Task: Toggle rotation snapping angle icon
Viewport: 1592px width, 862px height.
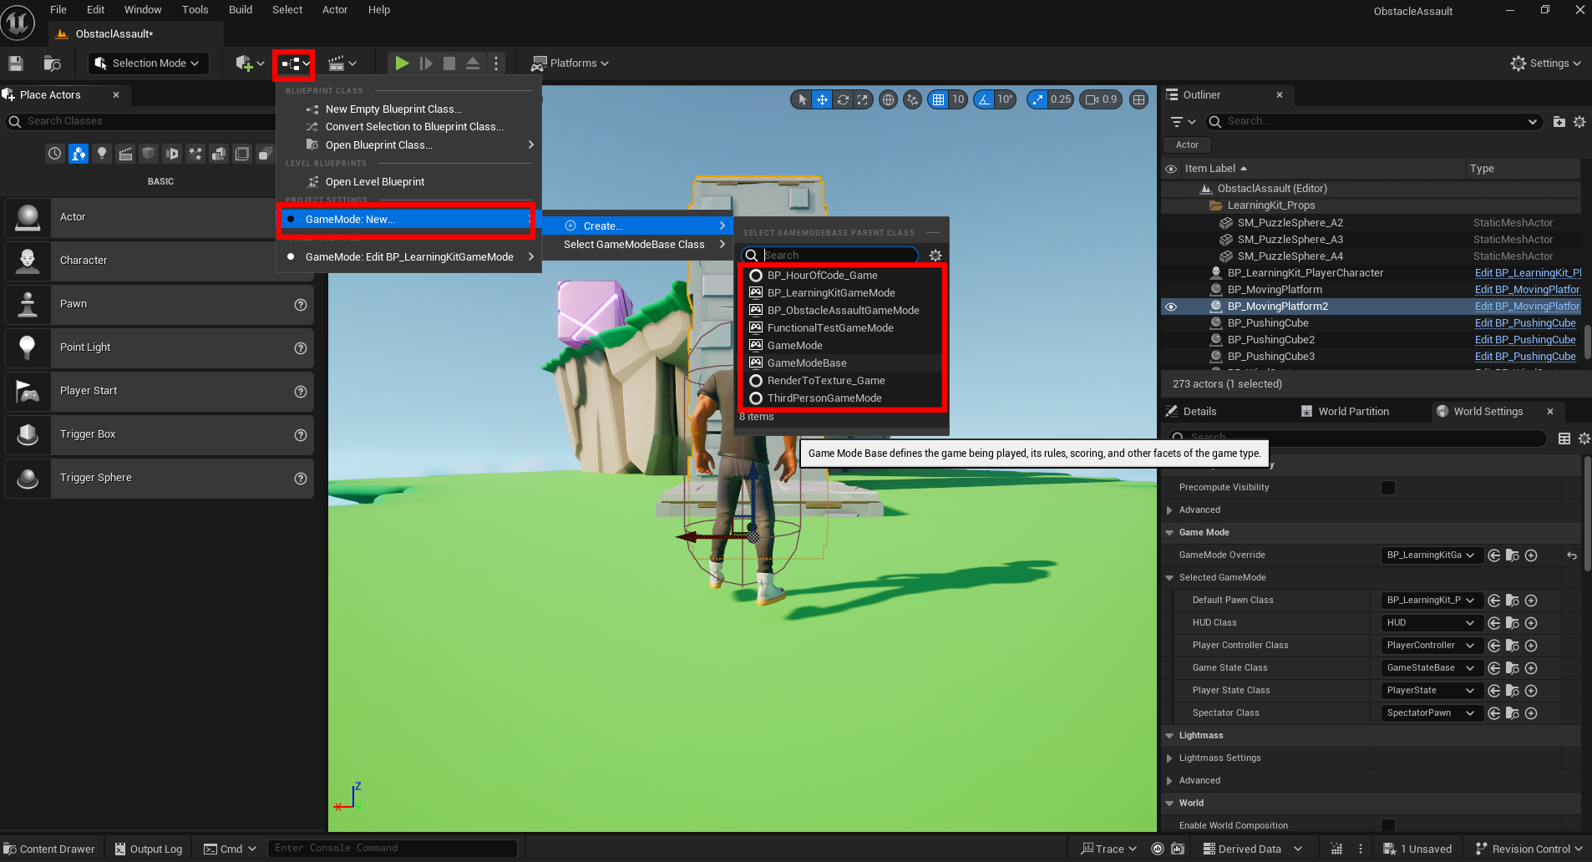Action: click(984, 99)
